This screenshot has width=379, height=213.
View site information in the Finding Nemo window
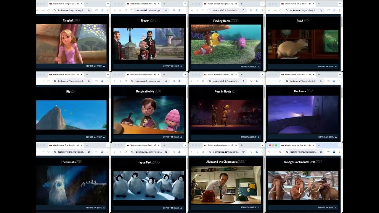tap(209, 10)
